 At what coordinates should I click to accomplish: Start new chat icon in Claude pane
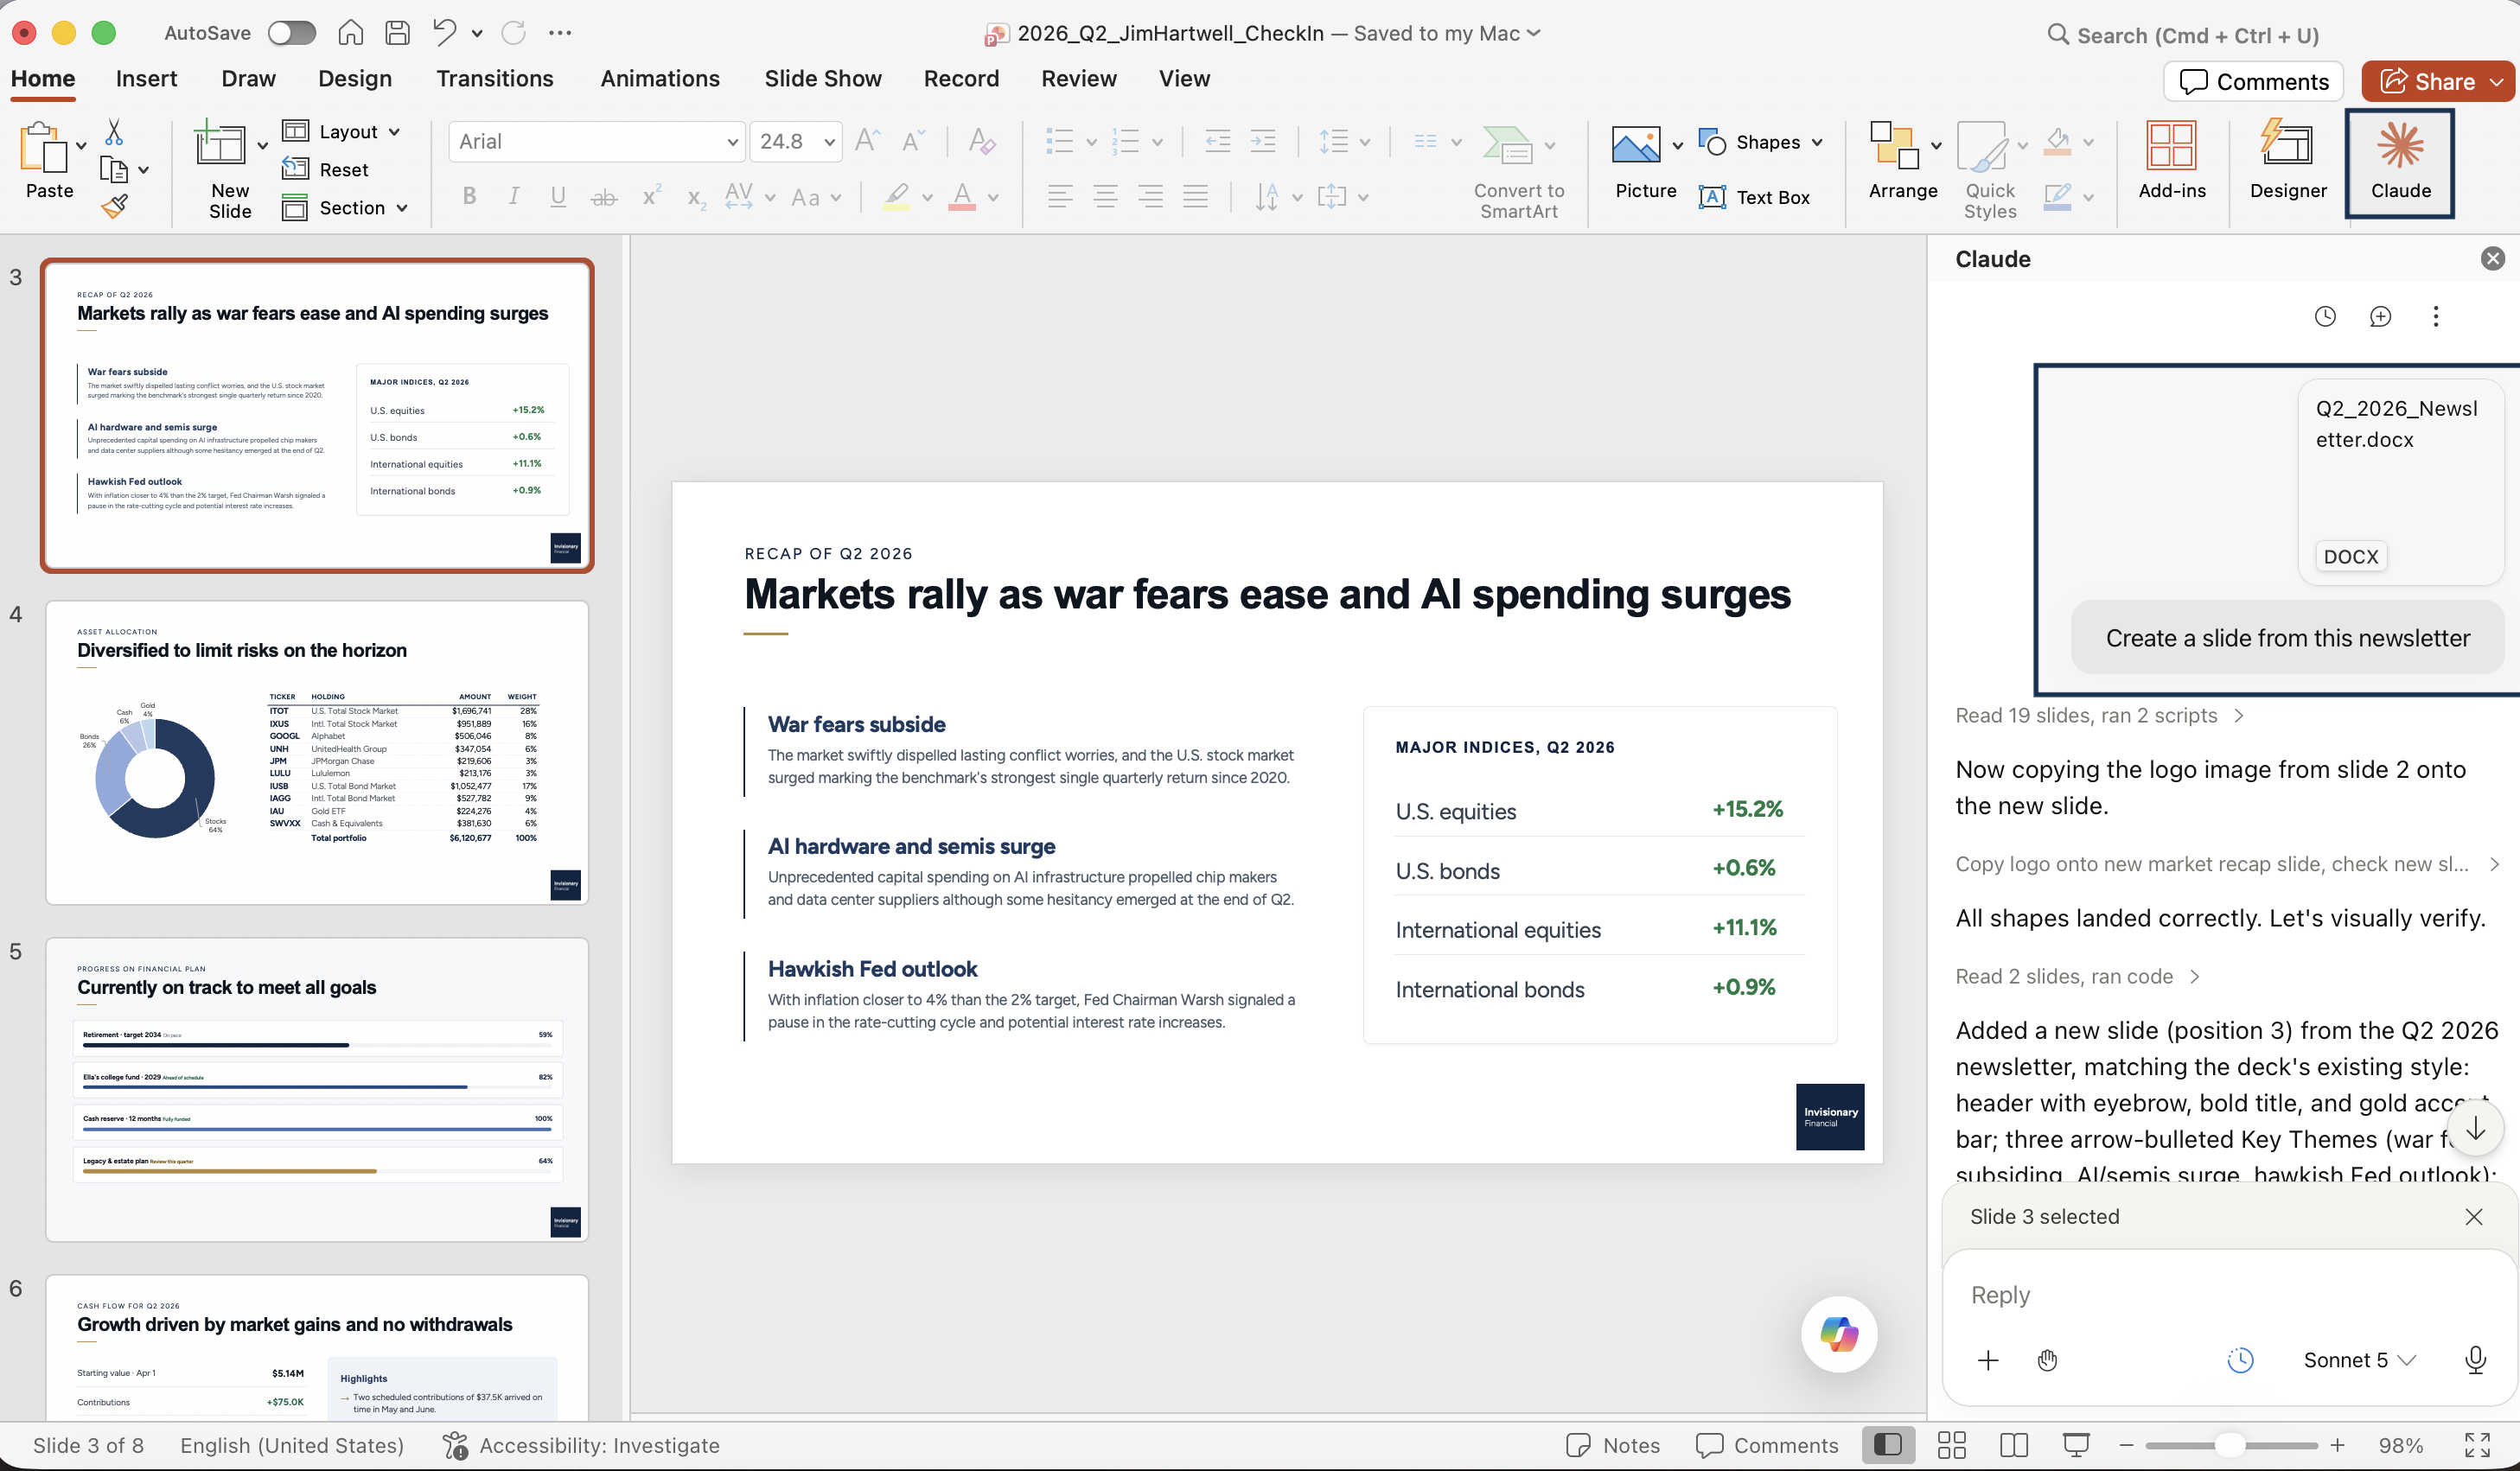click(2380, 317)
